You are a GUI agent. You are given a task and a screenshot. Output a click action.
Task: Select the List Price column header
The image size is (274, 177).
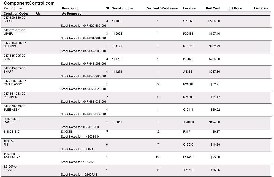[x=261, y=8]
